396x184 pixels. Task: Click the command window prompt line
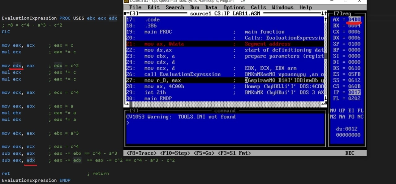tap(225, 123)
